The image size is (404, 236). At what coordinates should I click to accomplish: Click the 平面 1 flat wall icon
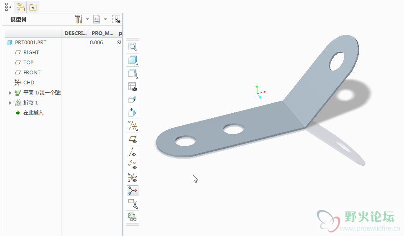pos(18,93)
